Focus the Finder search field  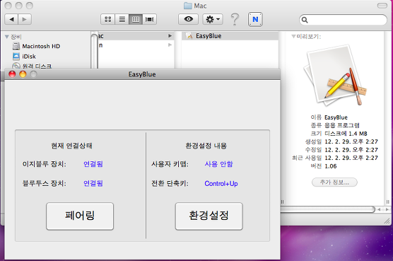click(343, 20)
